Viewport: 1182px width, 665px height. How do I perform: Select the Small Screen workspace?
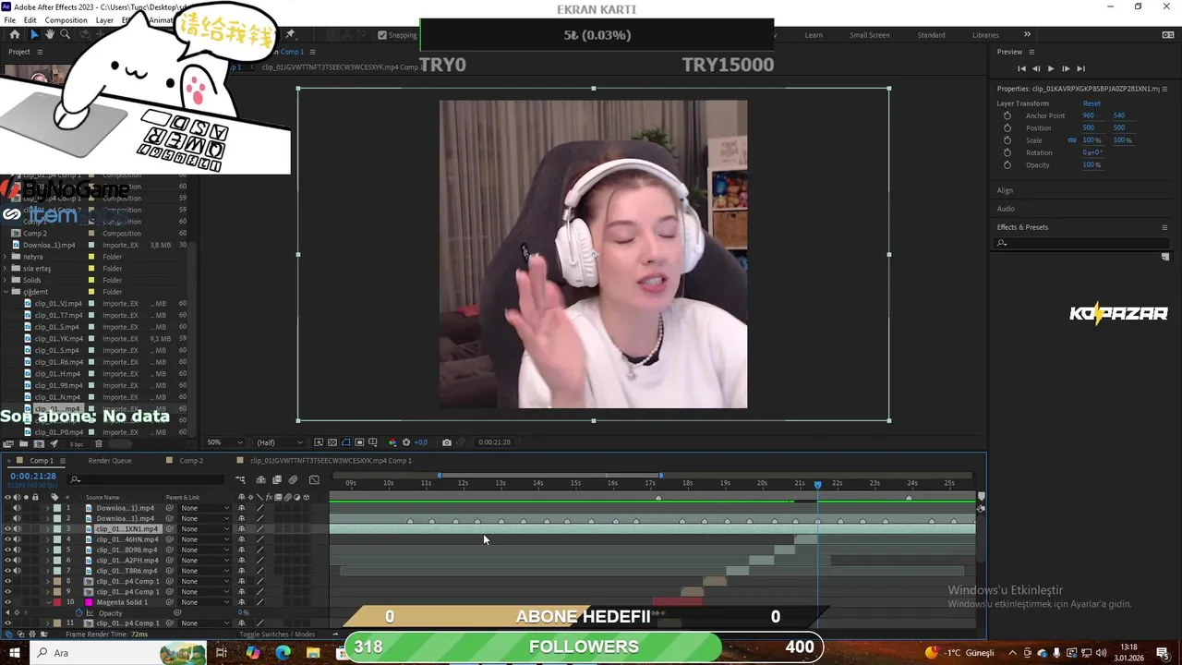click(x=870, y=35)
